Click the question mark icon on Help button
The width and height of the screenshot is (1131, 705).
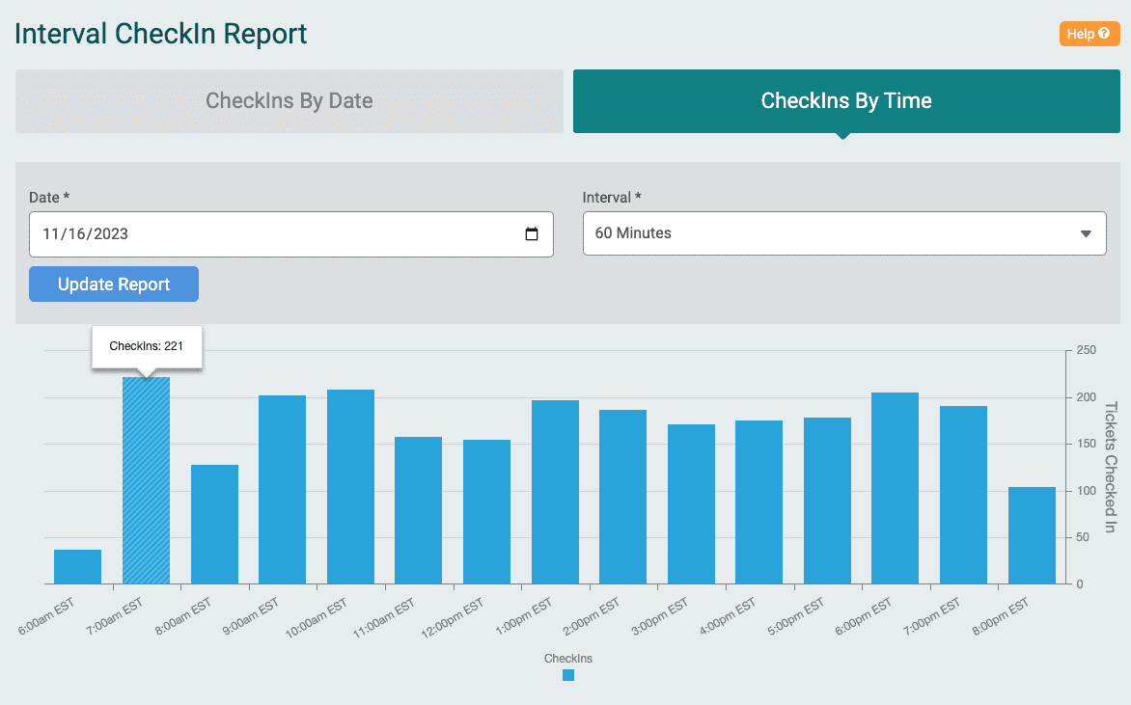tap(1106, 33)
